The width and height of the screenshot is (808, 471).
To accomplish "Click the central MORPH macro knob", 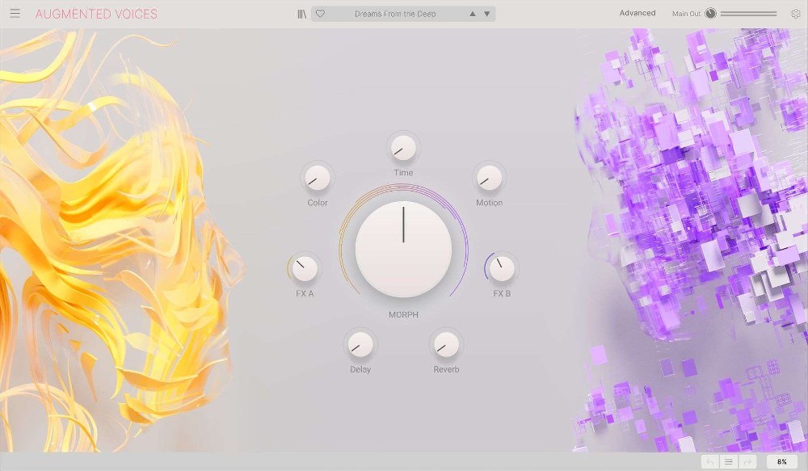I will tap(402, 248).
